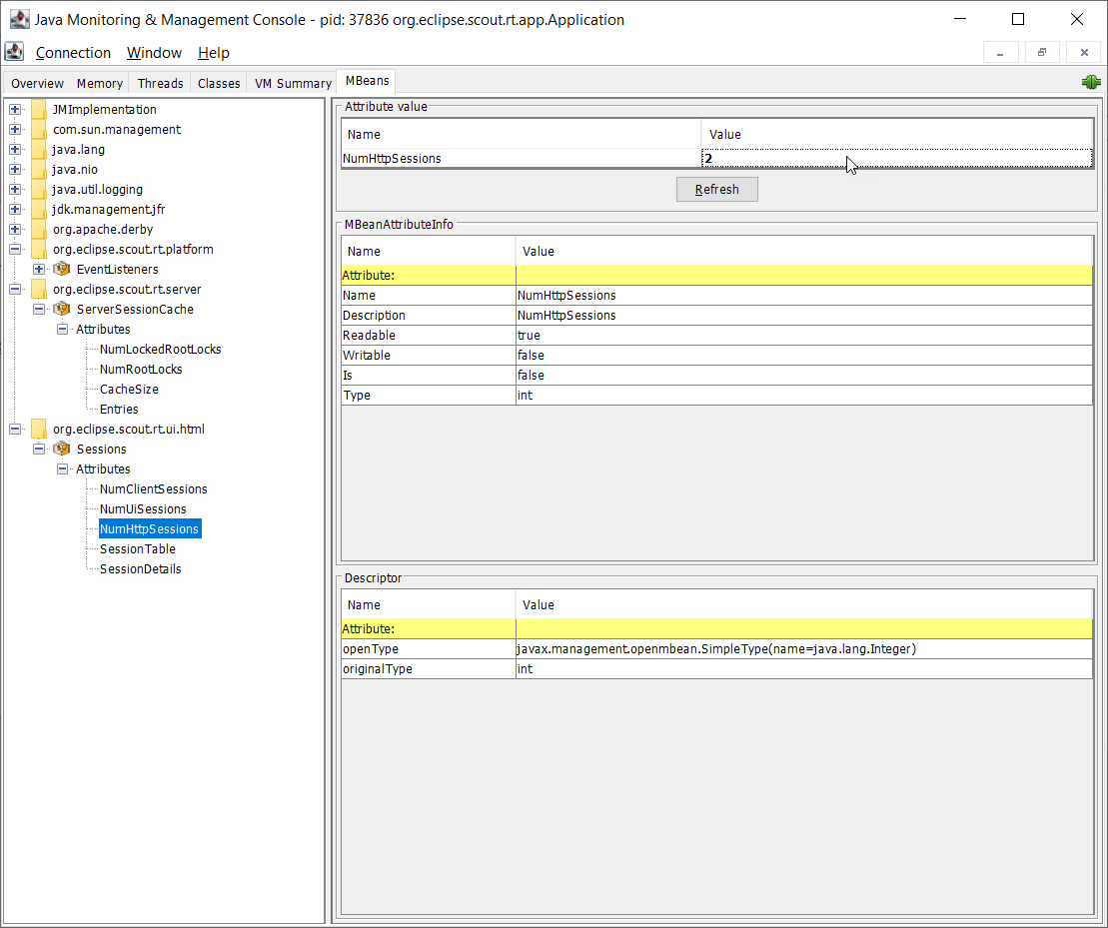This screenshot has width=1108, height=928.
Task: Collapse Attributes under ServerSessionCache
Action: tap(62, 329)
